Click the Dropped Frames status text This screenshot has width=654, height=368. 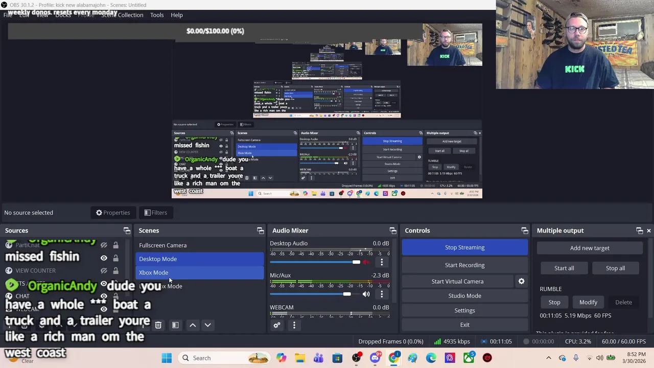click(x=391, y=341)
